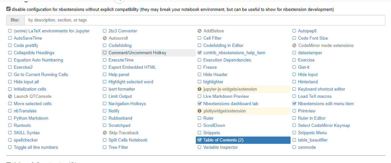This screenshot has width=391, height=163.
Task: Click the nbextensions filter text field
Action: (204, 20)
